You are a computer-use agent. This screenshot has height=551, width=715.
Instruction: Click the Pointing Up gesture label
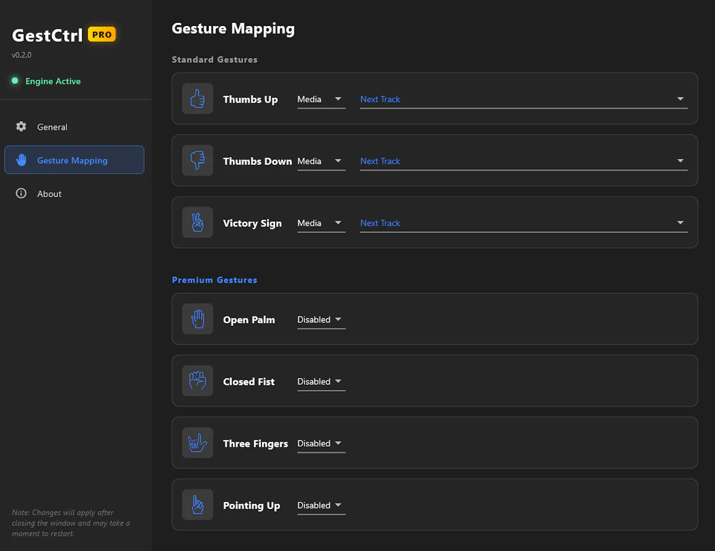click(x=251, y=505)
